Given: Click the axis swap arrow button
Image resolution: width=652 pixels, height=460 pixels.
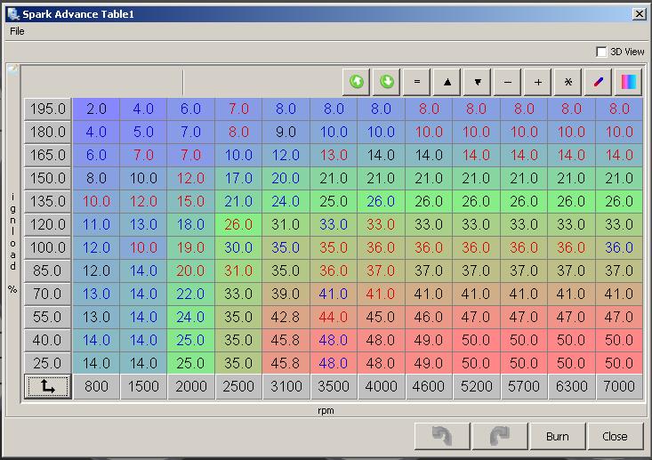Looking at the screenshot, I should pyautogui.click(x=47, y=386).
